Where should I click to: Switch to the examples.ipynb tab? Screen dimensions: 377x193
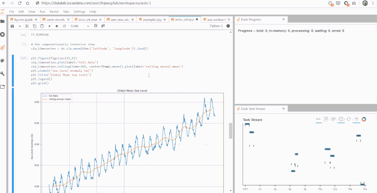point(152,19)
